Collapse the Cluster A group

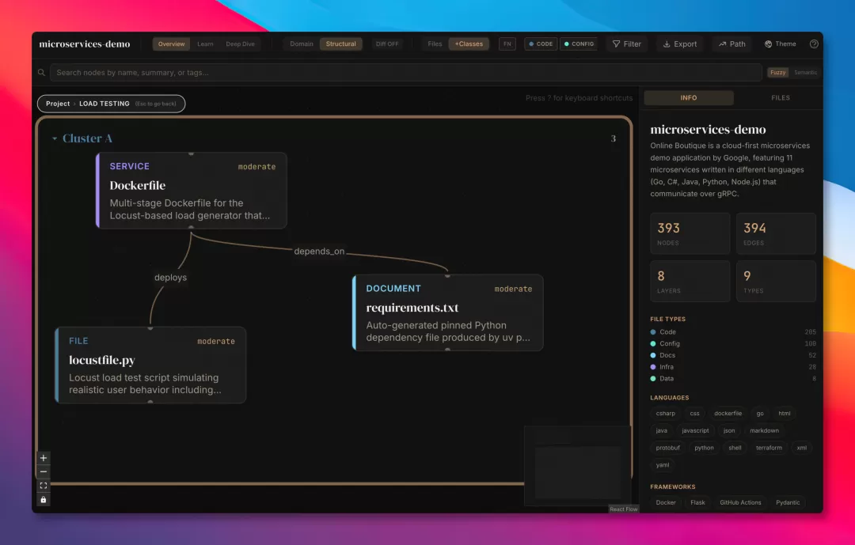(55, 139)
